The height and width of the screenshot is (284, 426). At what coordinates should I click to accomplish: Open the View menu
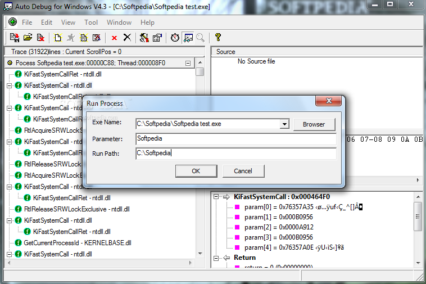(x=68, y=22)
